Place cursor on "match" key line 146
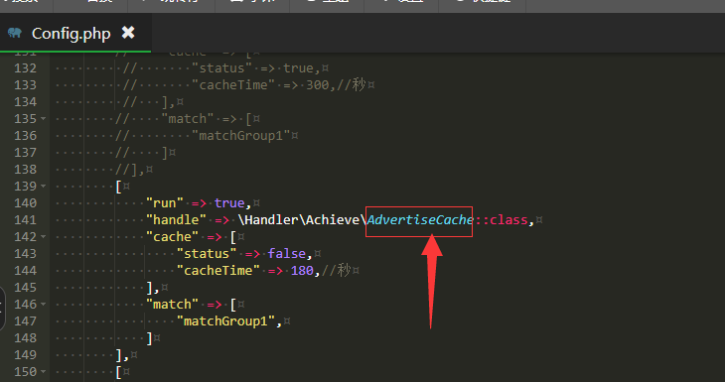Screen dimensions: 725x382 [x=172, y=305]
